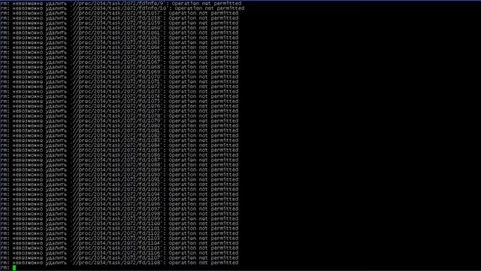The height and width of the screenshot is (271, 481).
Task: Click the rm error line for fd/1083
Action: 119,141
